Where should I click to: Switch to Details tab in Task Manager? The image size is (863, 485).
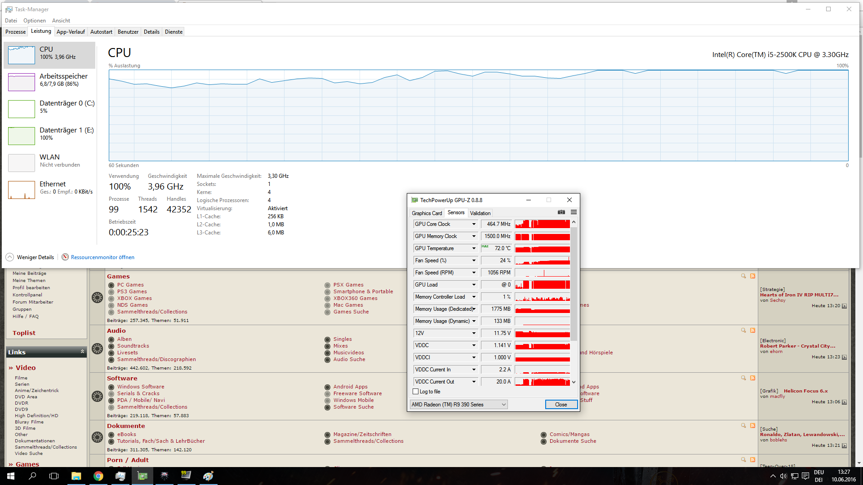(151, 32)
